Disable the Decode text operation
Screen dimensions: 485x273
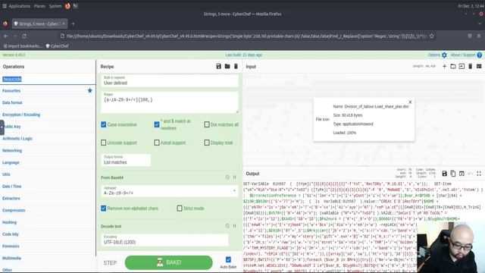point(227,226)
